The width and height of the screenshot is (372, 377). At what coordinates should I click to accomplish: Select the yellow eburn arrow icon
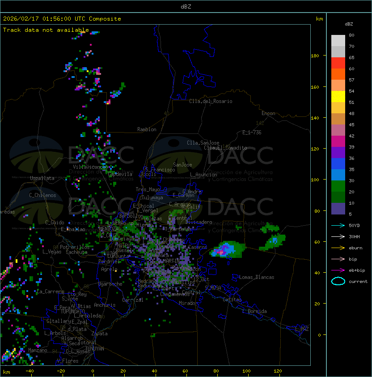click(338, 248)
